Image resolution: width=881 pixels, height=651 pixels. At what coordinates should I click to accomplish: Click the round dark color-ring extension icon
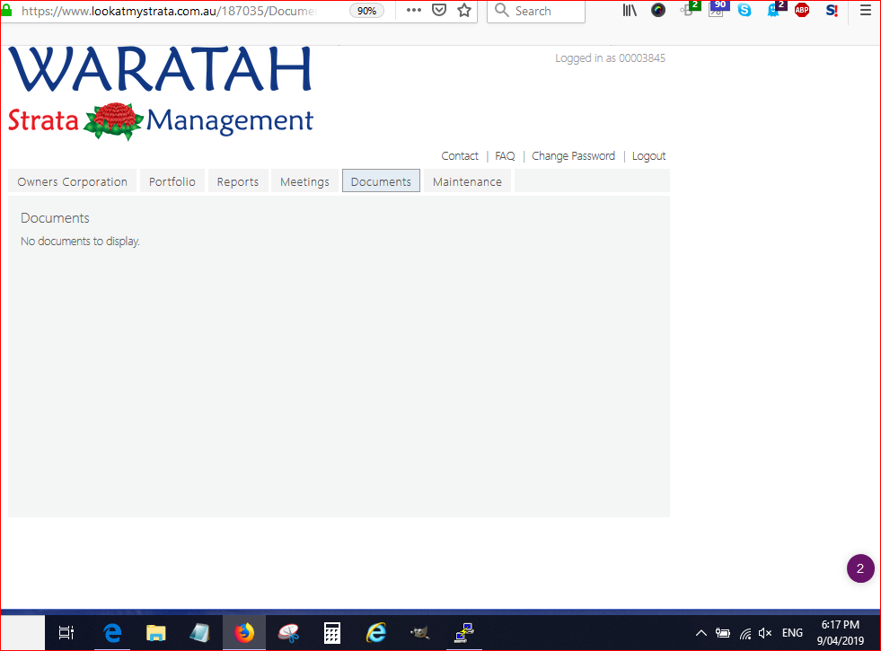point(658,10)
